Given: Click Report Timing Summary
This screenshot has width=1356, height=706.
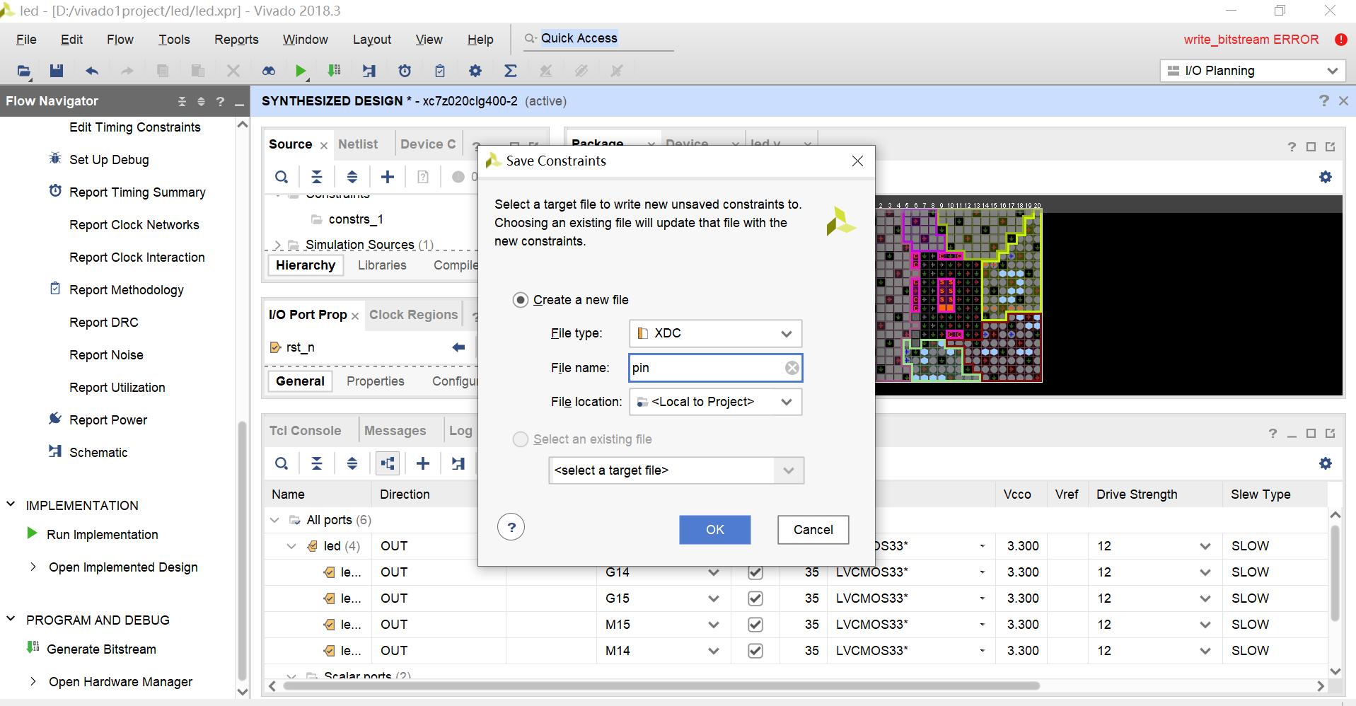Looking at the screenshot, I should click(137, 192).
